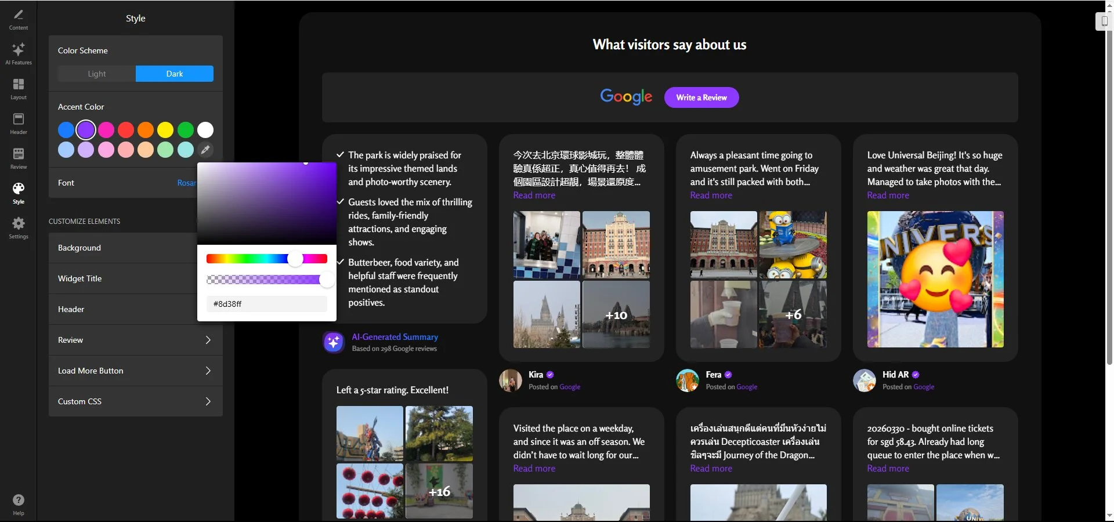Open Google link under Fera's name

click(747, 387)
